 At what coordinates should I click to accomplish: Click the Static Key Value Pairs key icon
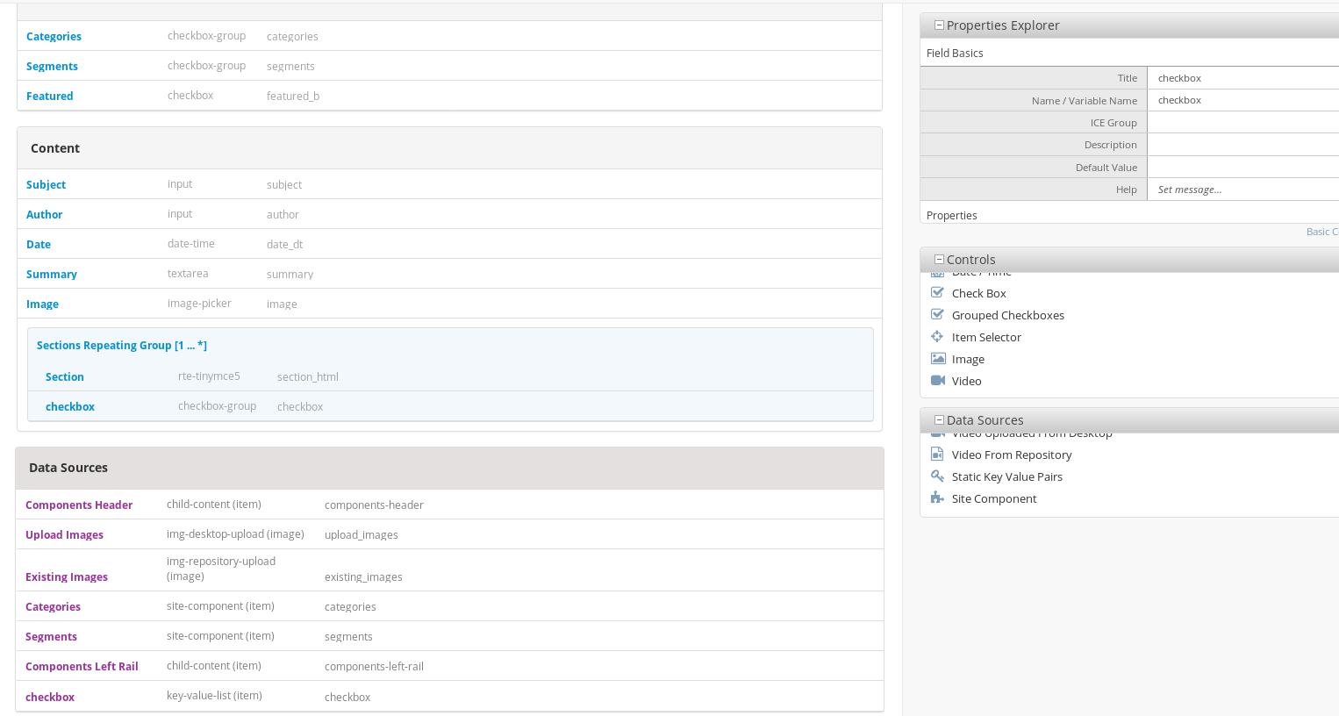coord(937,476)
